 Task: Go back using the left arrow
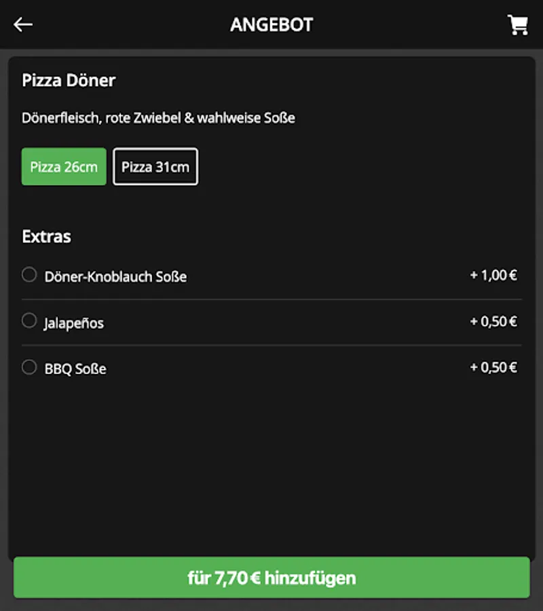pos(23,24)
